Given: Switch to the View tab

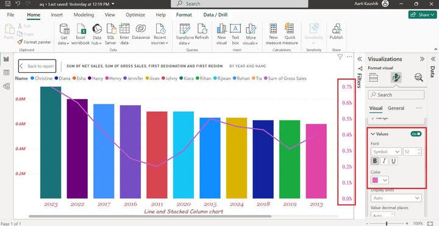Looking at the screenshot, I should point(110,15).
